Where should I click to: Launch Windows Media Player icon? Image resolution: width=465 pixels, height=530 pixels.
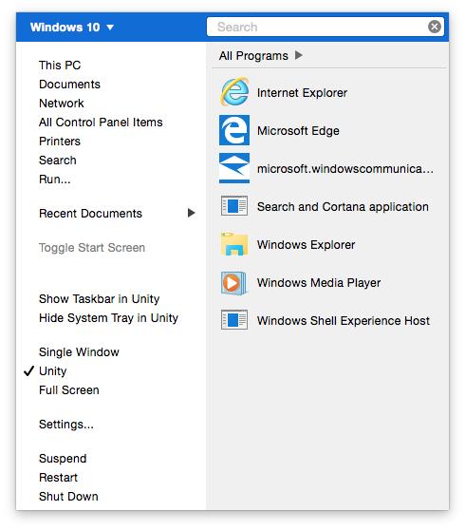tap(233, 283)
